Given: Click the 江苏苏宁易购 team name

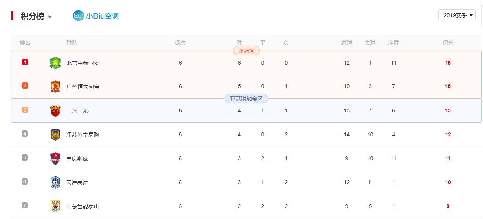Looking at the screenshot, I should [x=82, y=135].
